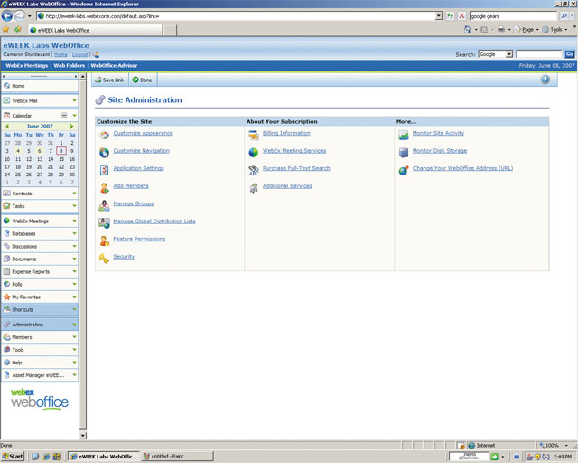The image size is (578, 463).
Task: Click the Manage Global Distribution Lists icon
Action: click(105, 223)
